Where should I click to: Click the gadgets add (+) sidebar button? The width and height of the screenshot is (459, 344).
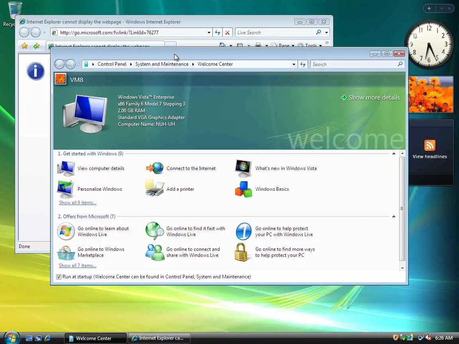[x=429, y=8]
